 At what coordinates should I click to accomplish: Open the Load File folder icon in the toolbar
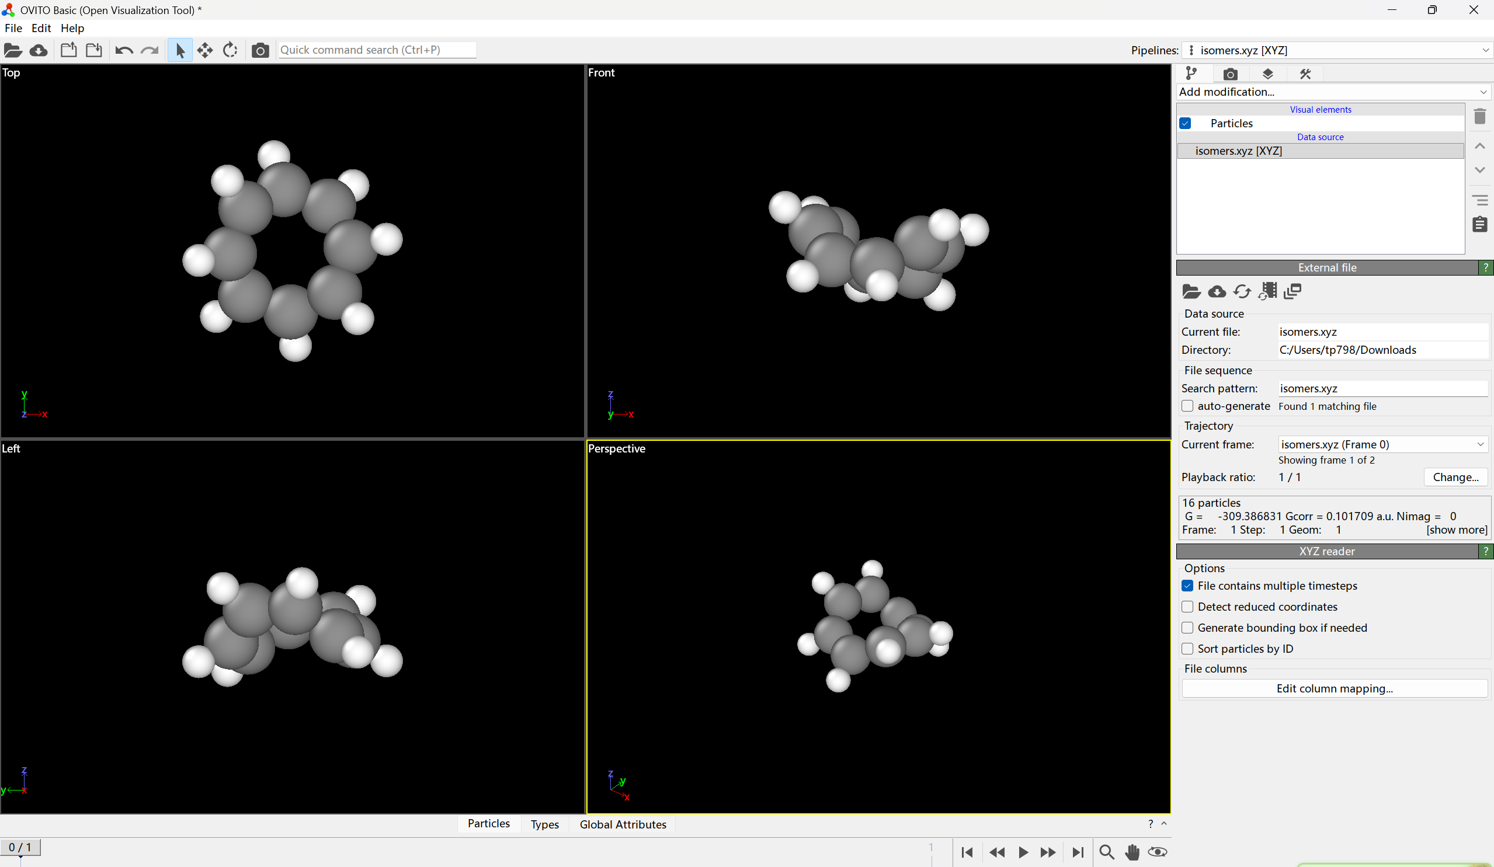pos(13,50)
